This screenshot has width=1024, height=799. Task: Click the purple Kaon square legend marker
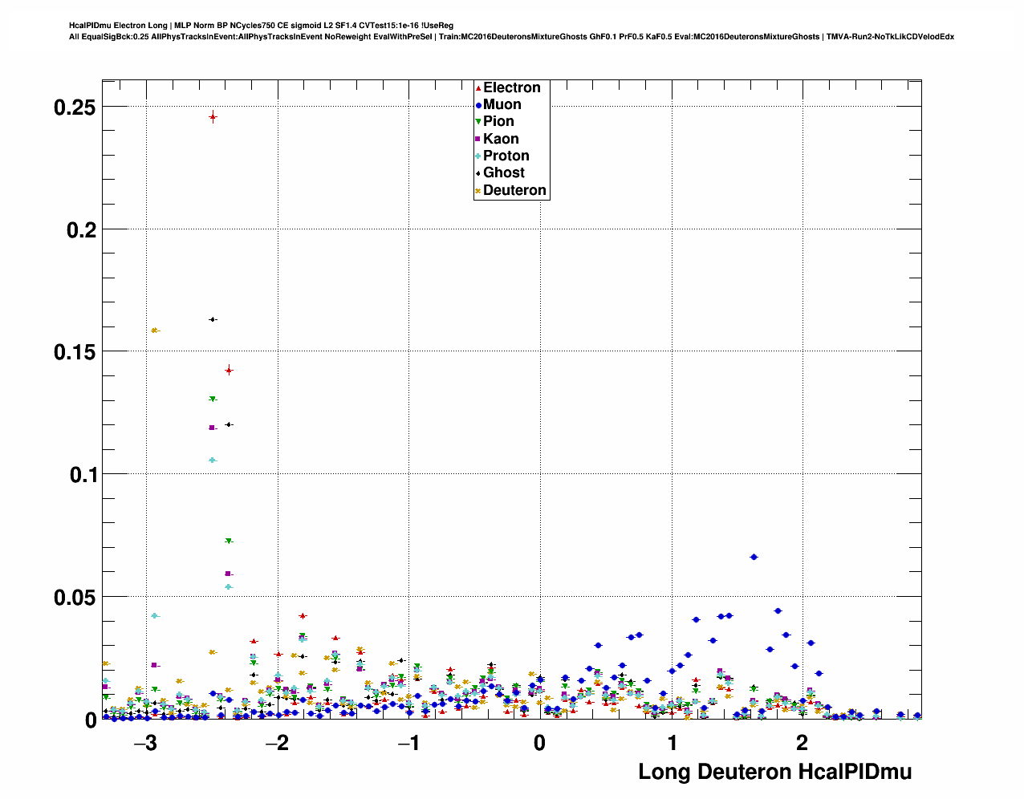point(478,139)
